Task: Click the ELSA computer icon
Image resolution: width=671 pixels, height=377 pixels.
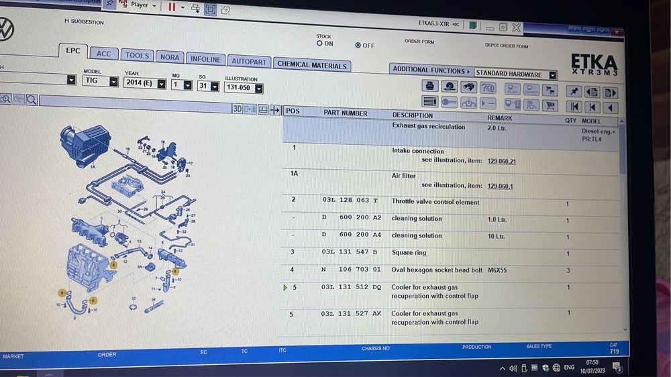Action: 512,89
